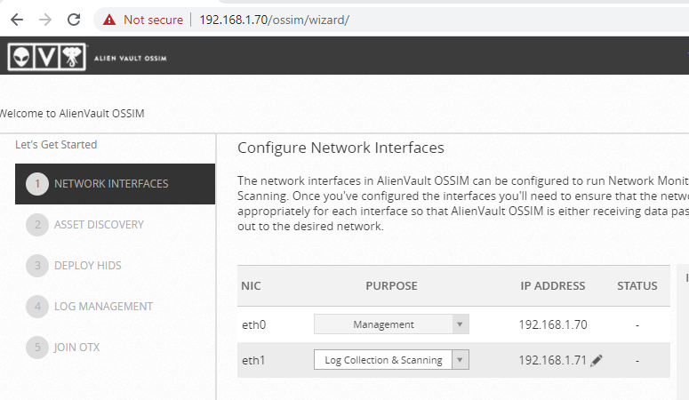Click the Let's Get Started label
The height and width of the screenshot is (400, 689).
point(56,145)
